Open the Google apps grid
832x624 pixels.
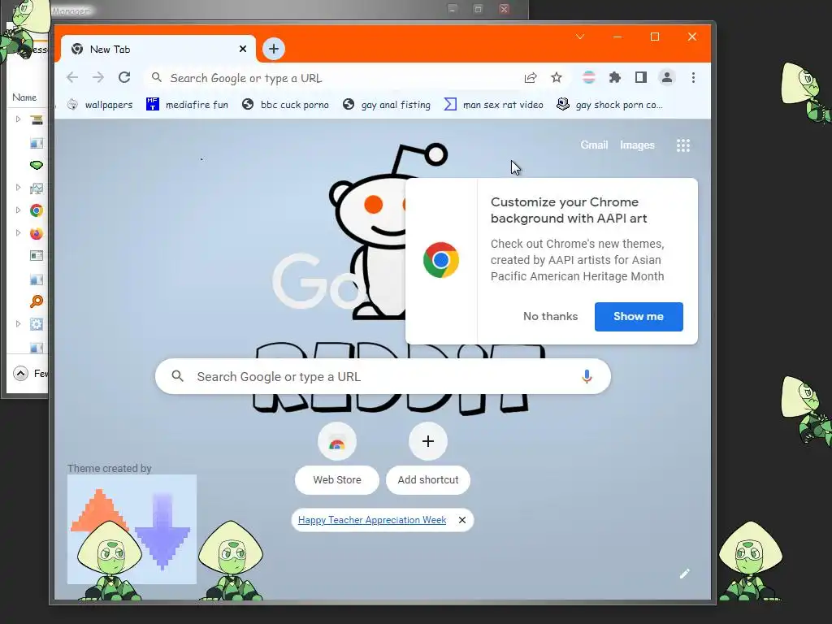[x=682, y=145]
